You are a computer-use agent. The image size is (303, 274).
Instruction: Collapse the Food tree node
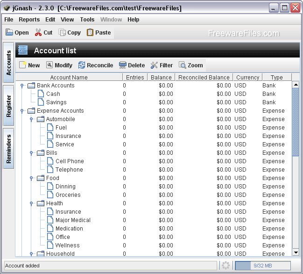coord(31,178)
